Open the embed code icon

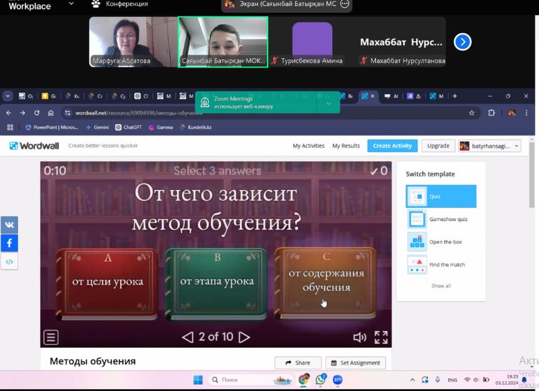[x=9, y=262]
